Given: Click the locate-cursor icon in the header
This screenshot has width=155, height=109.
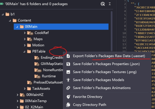Looking at the screenshot, I should [103, 4].
